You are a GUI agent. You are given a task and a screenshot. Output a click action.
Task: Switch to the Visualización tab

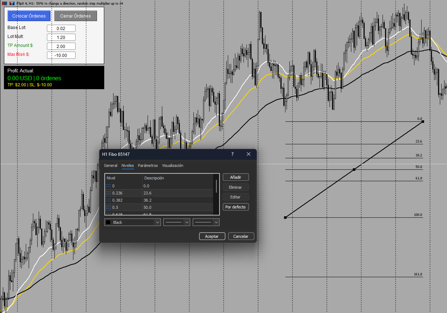[173, 165]
